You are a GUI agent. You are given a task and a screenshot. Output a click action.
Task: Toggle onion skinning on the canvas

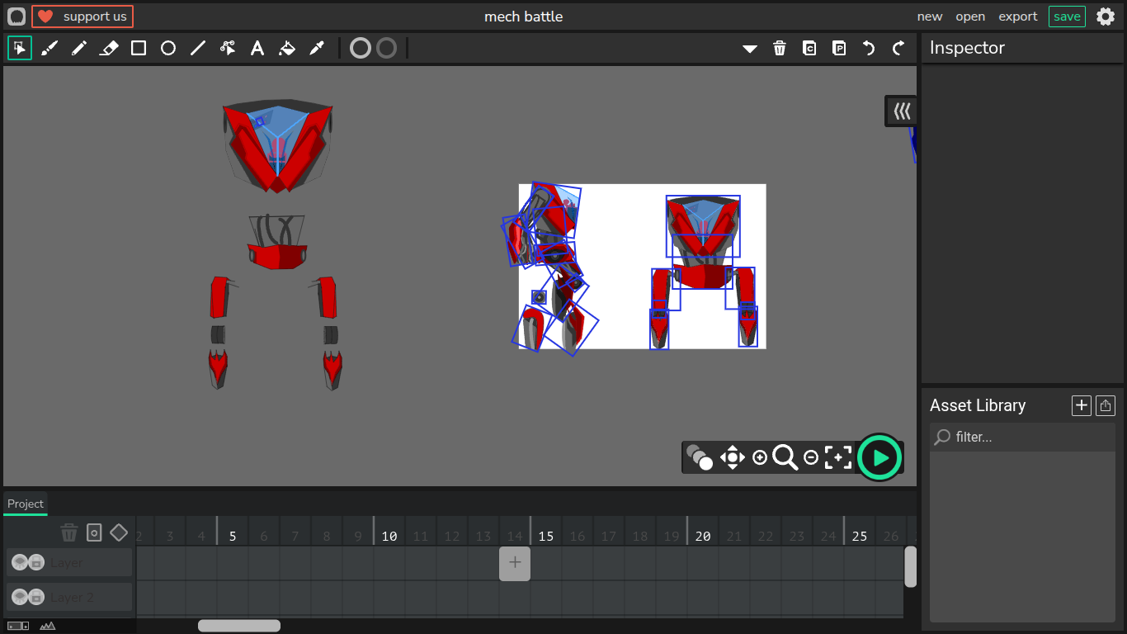pyautogui.click(x=699, y=457)
